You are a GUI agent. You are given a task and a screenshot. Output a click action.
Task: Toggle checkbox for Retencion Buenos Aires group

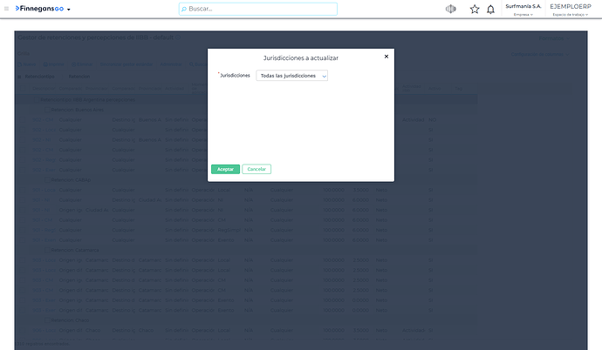[x=47, y=110]
